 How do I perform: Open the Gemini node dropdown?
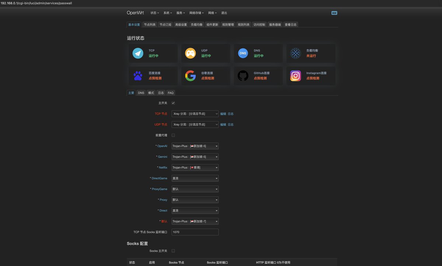point(195,157)
